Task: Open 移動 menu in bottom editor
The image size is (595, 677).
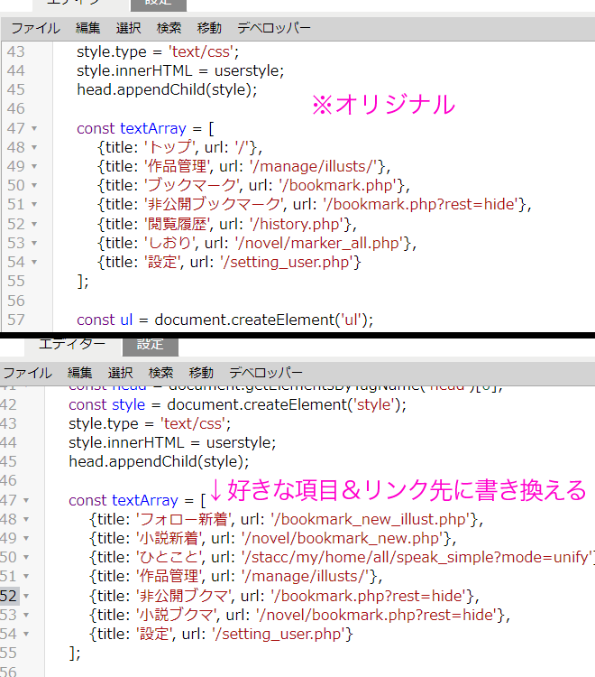Action: click(201, 373)
